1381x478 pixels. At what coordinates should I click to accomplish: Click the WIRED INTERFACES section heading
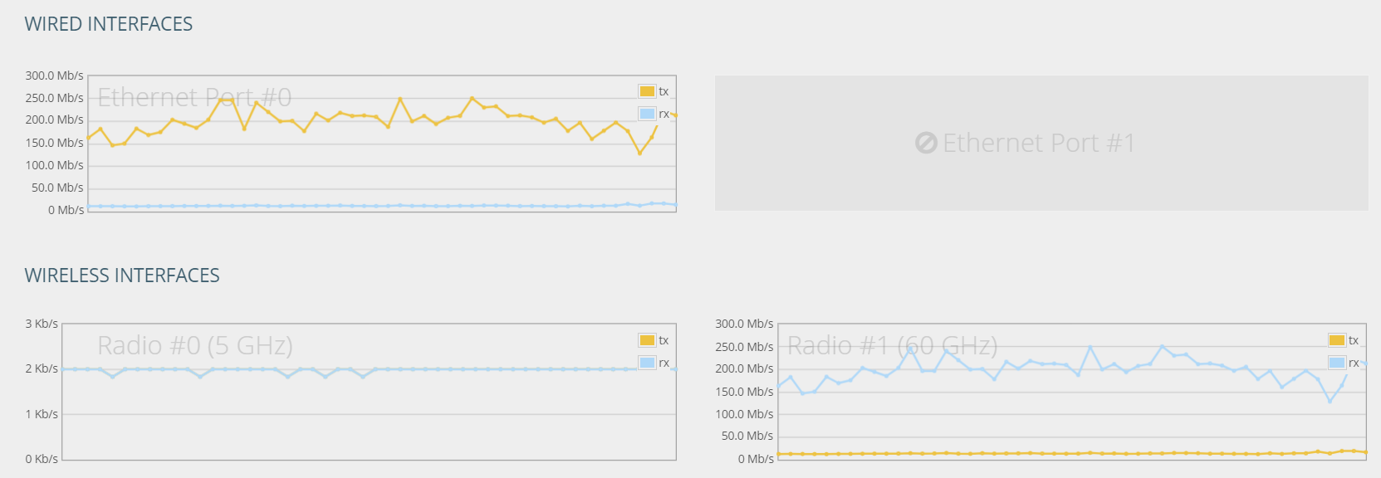coord(109,24)
